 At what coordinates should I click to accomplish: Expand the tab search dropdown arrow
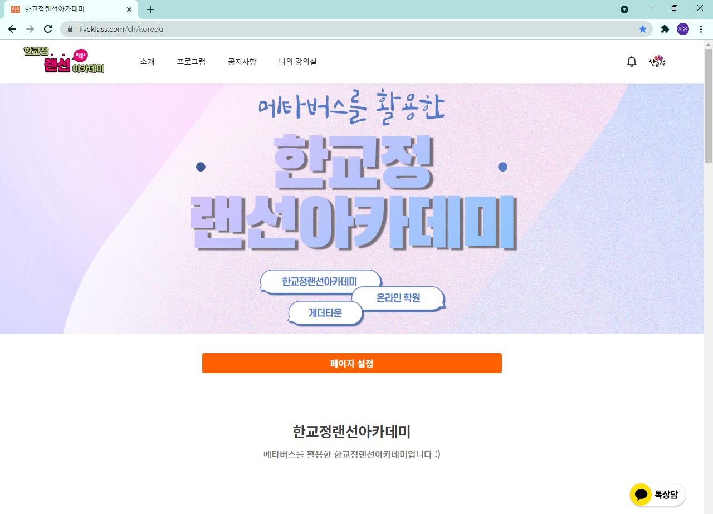tap(624, 9)
